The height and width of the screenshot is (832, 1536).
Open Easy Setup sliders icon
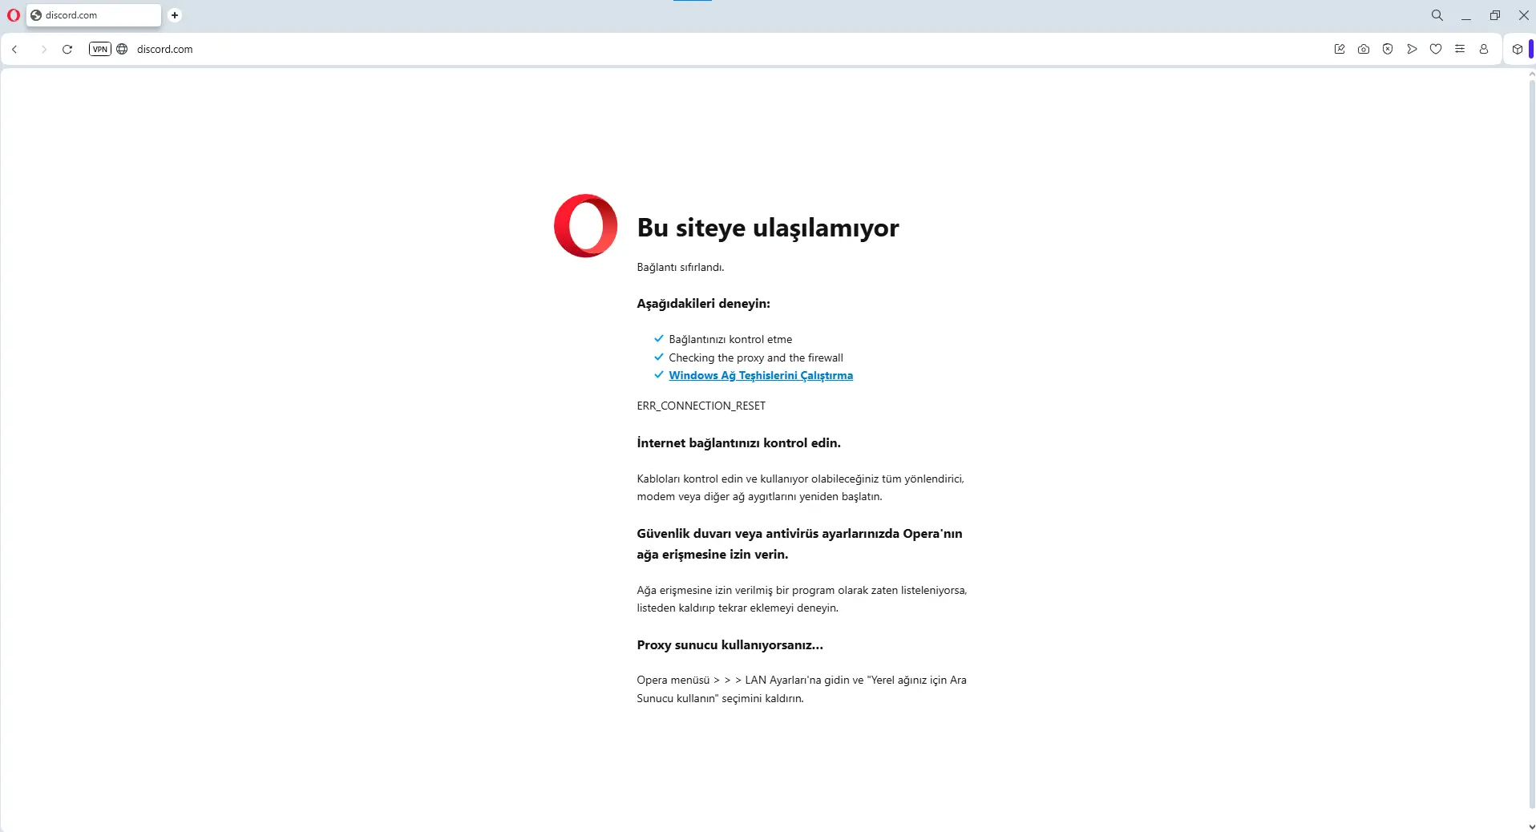(x=1460, y=49)
